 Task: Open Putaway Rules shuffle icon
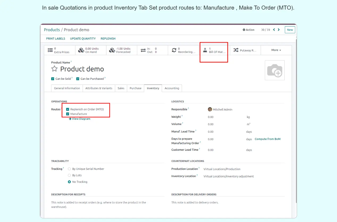[x=236, y=50]
